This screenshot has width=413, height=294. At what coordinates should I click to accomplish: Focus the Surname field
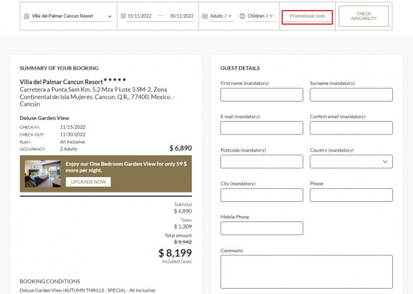(351, 94)
